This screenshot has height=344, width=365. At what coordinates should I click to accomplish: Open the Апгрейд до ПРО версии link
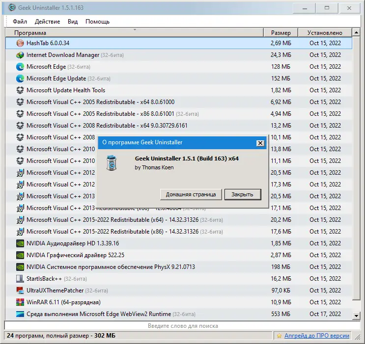[x=316, y=336]
